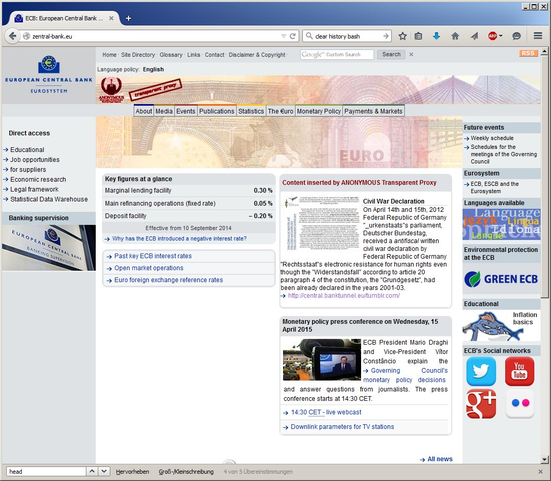Open the ECB Twitter social icon
The width and height of the screenshot is (551, 481).
481,371
